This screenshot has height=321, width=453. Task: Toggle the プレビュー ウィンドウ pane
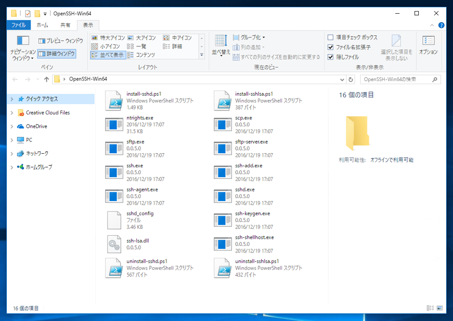[61, 41]
